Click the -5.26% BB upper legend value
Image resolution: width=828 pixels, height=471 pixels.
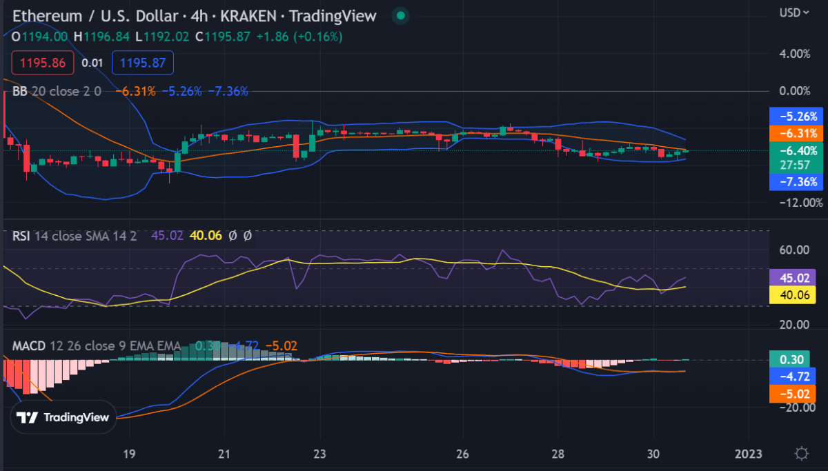[x=181, y=90]
